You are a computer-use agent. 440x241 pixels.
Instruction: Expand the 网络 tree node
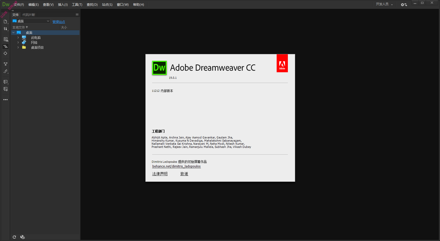coord(18,42)
